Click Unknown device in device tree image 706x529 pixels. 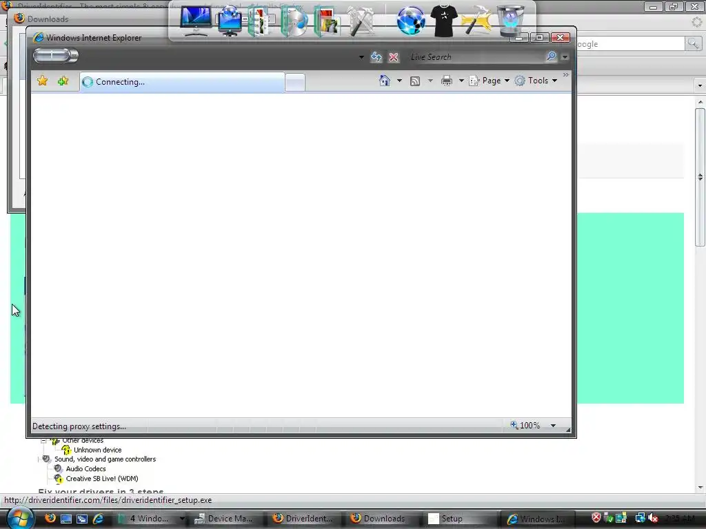97,450
